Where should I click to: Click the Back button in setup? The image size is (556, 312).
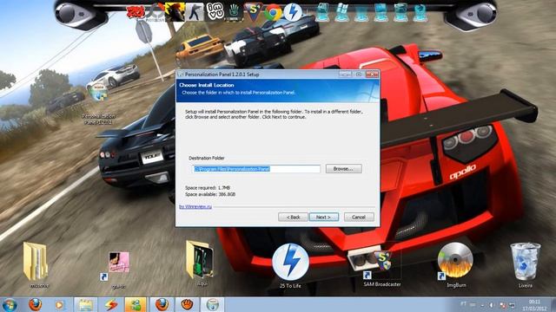point(293,217)
